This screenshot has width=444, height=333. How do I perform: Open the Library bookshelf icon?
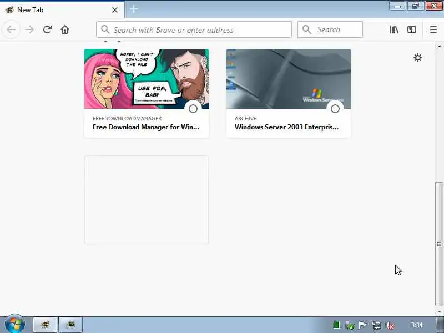tap(394, 29)
